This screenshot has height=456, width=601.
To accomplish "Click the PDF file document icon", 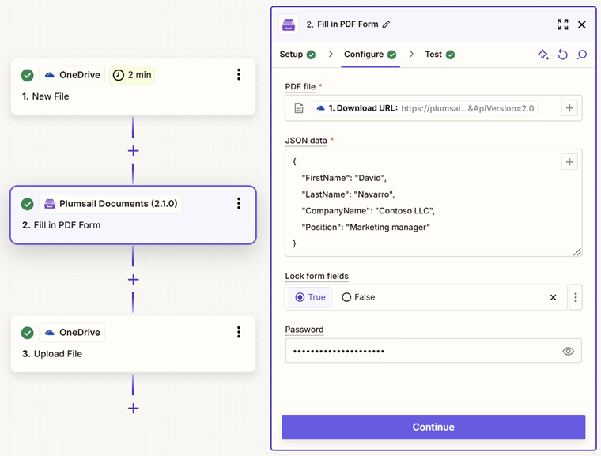I will click(299, 108).
